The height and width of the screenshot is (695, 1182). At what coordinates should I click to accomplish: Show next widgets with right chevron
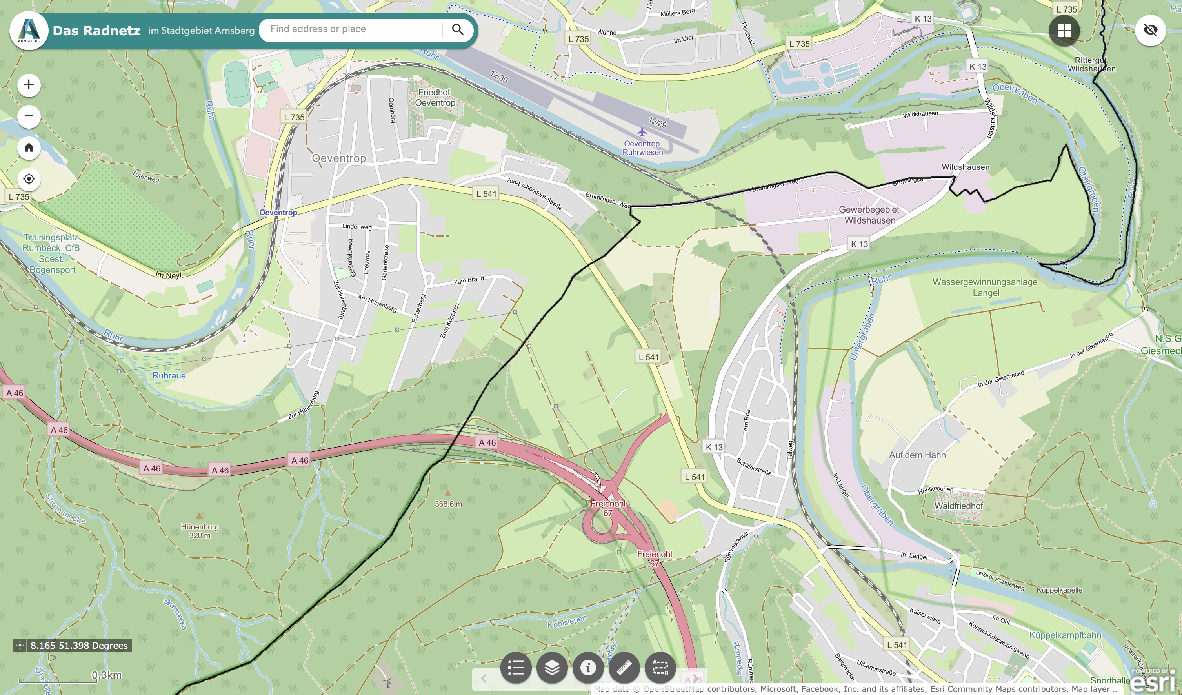tap(695, 679)
